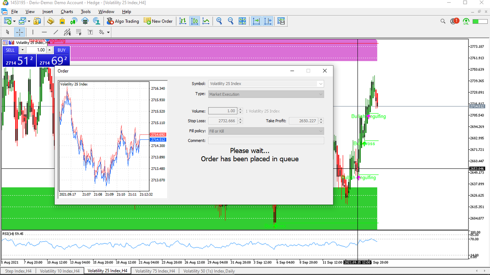The height and width of the screenshot is (275, 490).
Task: Switch to Step Index,H4 chart tab
Action: [18, 271]
